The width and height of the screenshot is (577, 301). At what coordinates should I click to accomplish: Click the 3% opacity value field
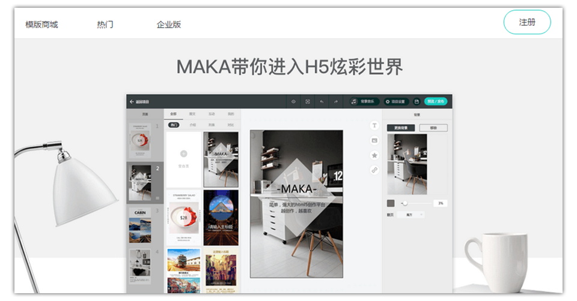[x=441, y=203]
